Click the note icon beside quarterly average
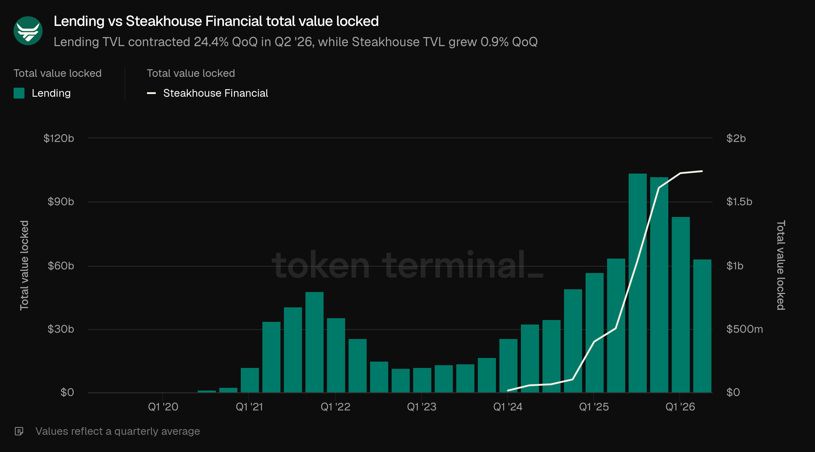The width and height of the screenshot is (815, 452). point(19,431)
